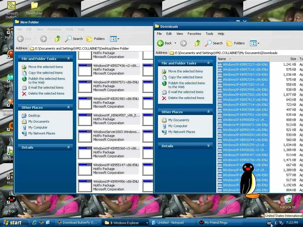Open My Network Places in New Folder pane

(x=42, y=133)
